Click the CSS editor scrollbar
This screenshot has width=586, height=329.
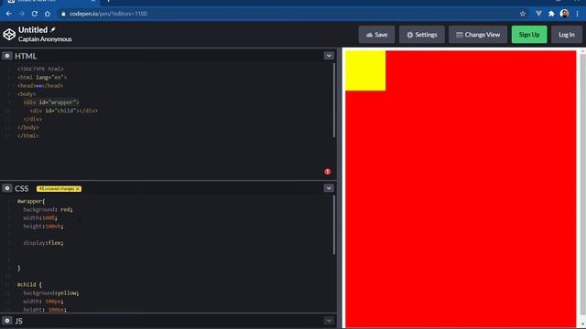(334, 225)
